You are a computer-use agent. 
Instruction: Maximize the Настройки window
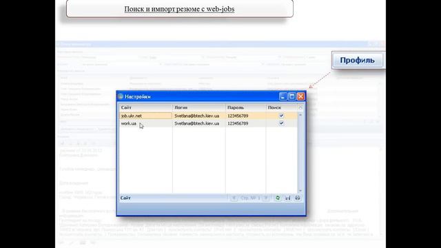tap(292, 96)
